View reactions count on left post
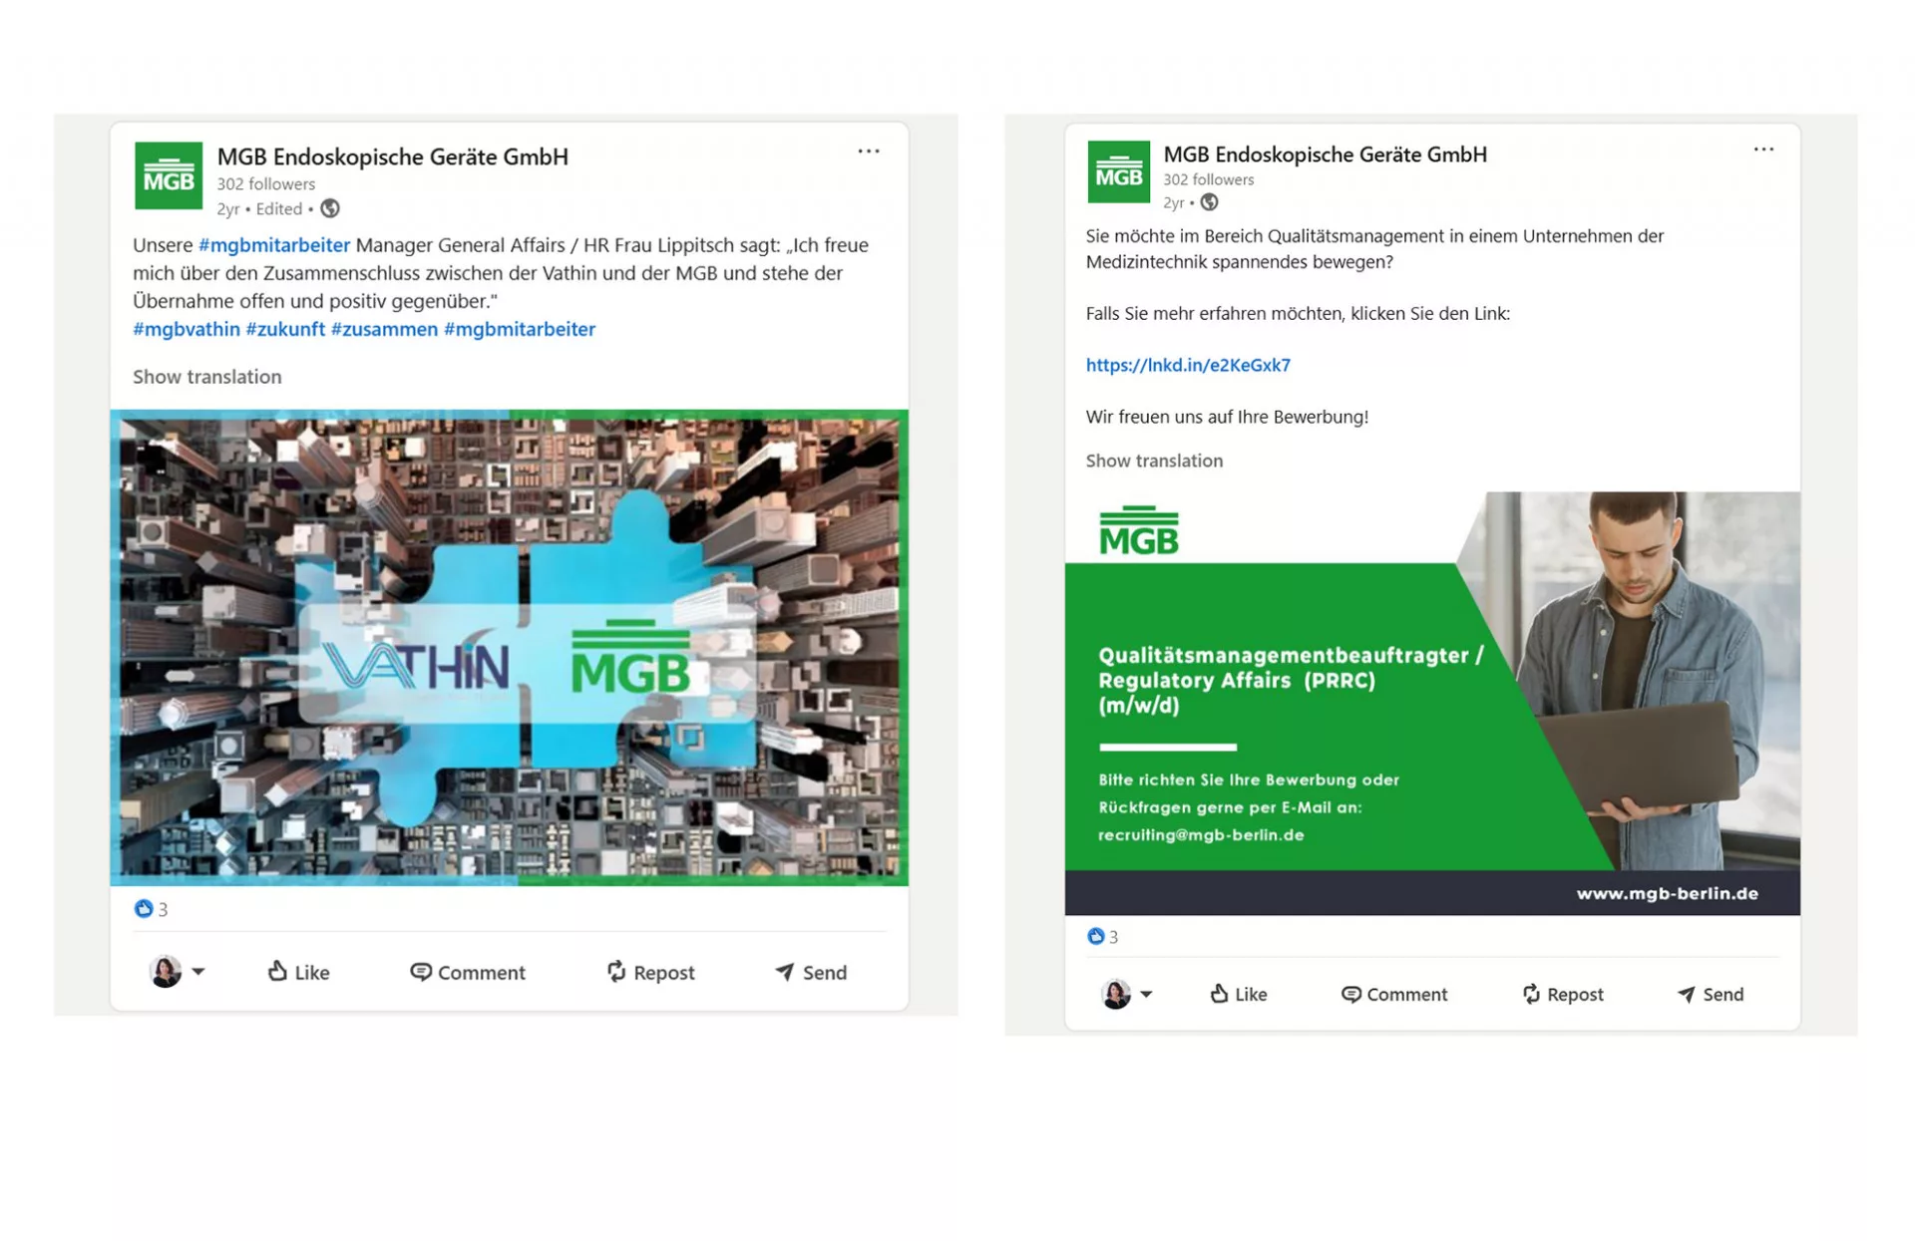 pos(152,909)
